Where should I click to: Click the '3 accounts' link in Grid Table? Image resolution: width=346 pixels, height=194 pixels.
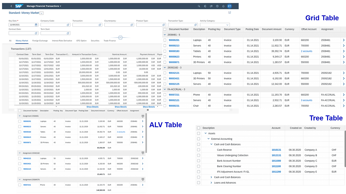point(307,100)
